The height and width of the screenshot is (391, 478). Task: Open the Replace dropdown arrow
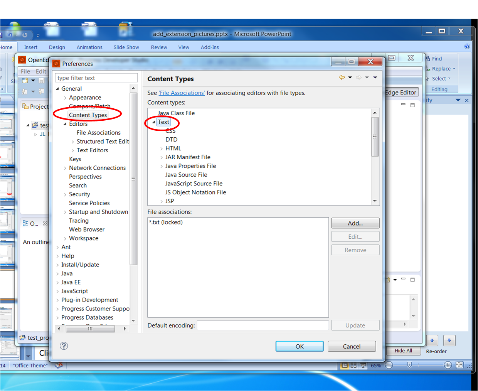(x=454, y=69)
